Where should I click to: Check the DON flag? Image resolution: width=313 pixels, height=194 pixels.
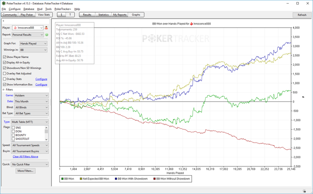click(13, 131)
